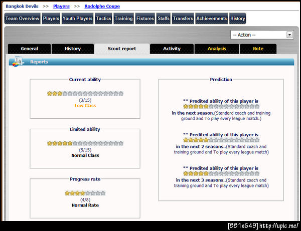Click the Current ability group title

[x=85, y=79]
